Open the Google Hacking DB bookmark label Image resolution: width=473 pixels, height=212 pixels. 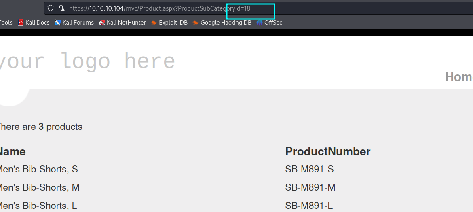226,23
